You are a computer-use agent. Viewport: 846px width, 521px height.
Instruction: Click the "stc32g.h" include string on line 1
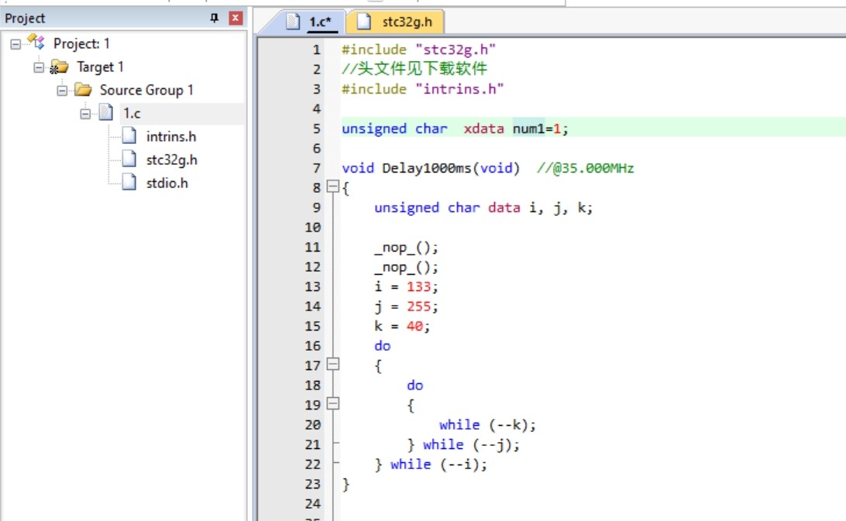[456, 50]
